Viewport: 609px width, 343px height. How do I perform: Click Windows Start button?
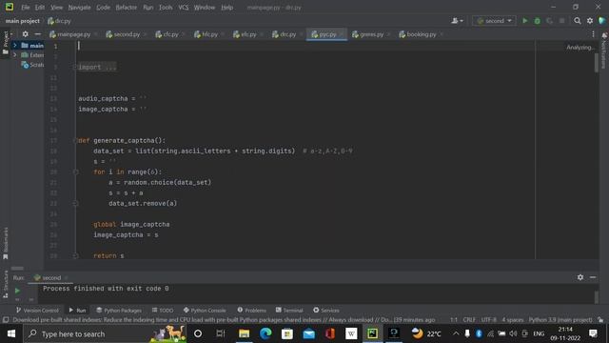coord(11,333)
